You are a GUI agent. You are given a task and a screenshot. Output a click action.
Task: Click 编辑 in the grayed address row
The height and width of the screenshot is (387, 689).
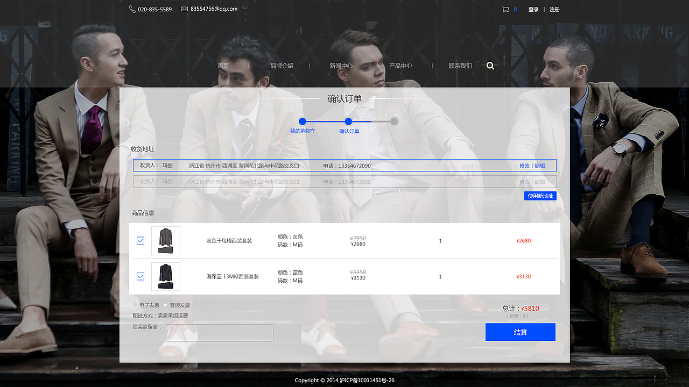(540, 182)
